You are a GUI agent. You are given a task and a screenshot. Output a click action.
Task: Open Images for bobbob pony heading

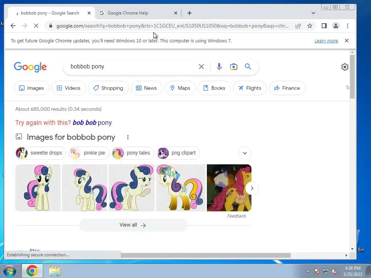[71, 137]
